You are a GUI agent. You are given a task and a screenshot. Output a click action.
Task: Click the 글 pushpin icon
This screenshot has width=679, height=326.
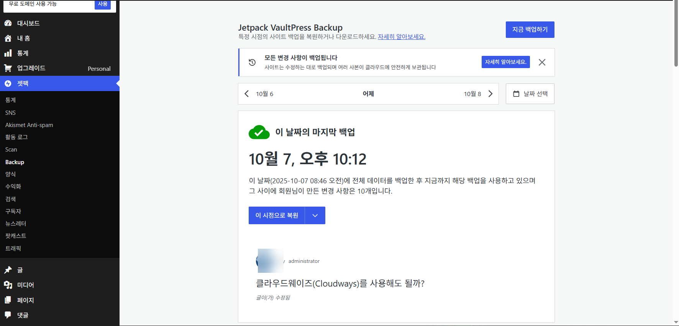8,270
